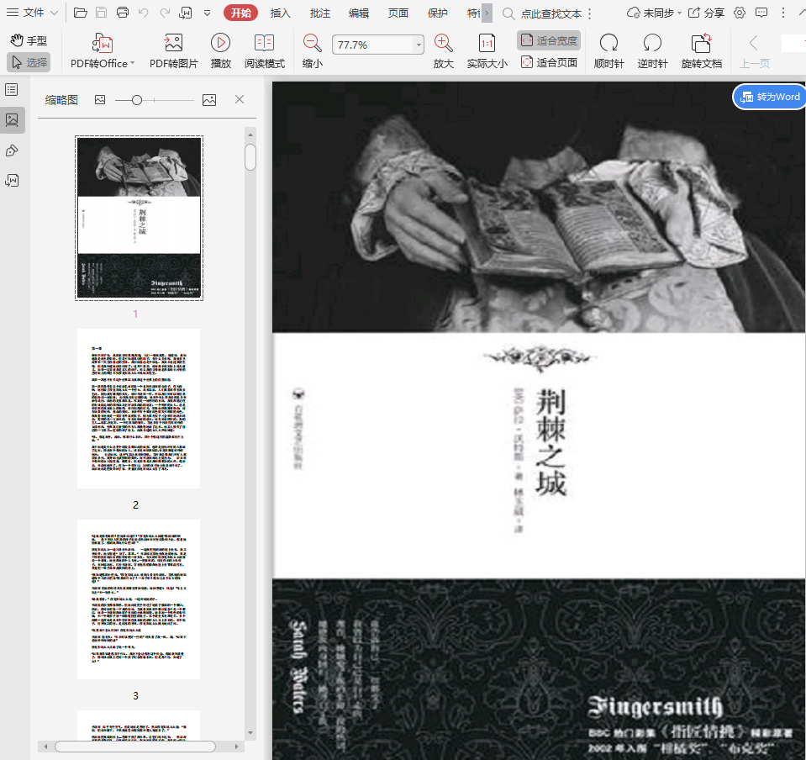Click the large thumbnail size icon

click(209, 100)
